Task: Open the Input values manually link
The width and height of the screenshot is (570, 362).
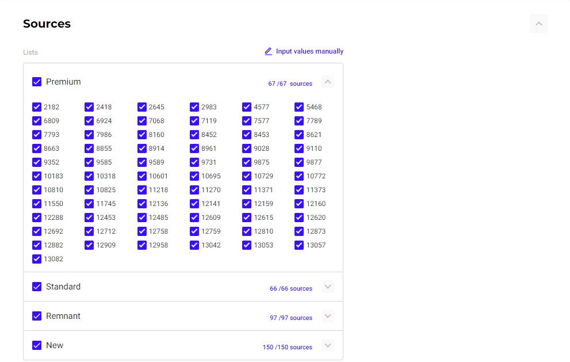Action: pos(309,51)
